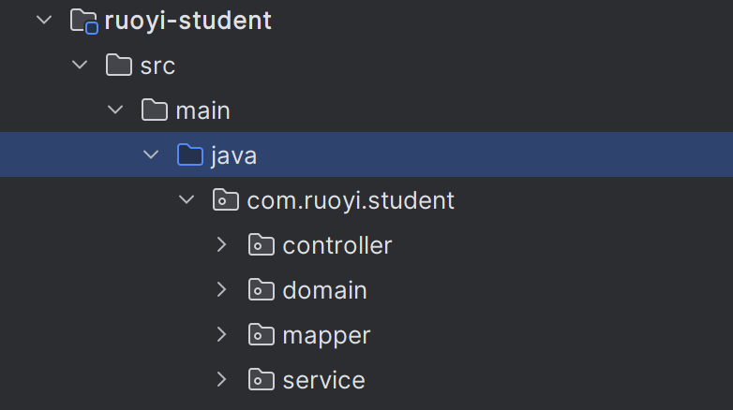This screenshot has height=410, width=733.
Task: Click the service package icon
Action: point(262,380)
